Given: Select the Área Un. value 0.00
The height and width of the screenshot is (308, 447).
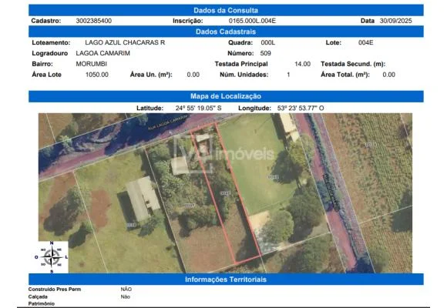Looking at the screenshot, I should pyautogui.click(x=193, y=75).
